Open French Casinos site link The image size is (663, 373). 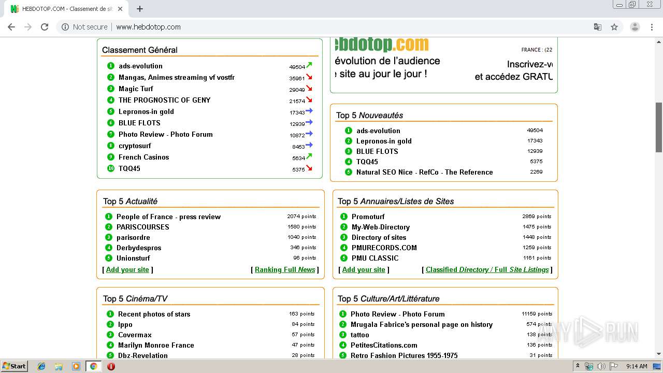tap(144, 157)
